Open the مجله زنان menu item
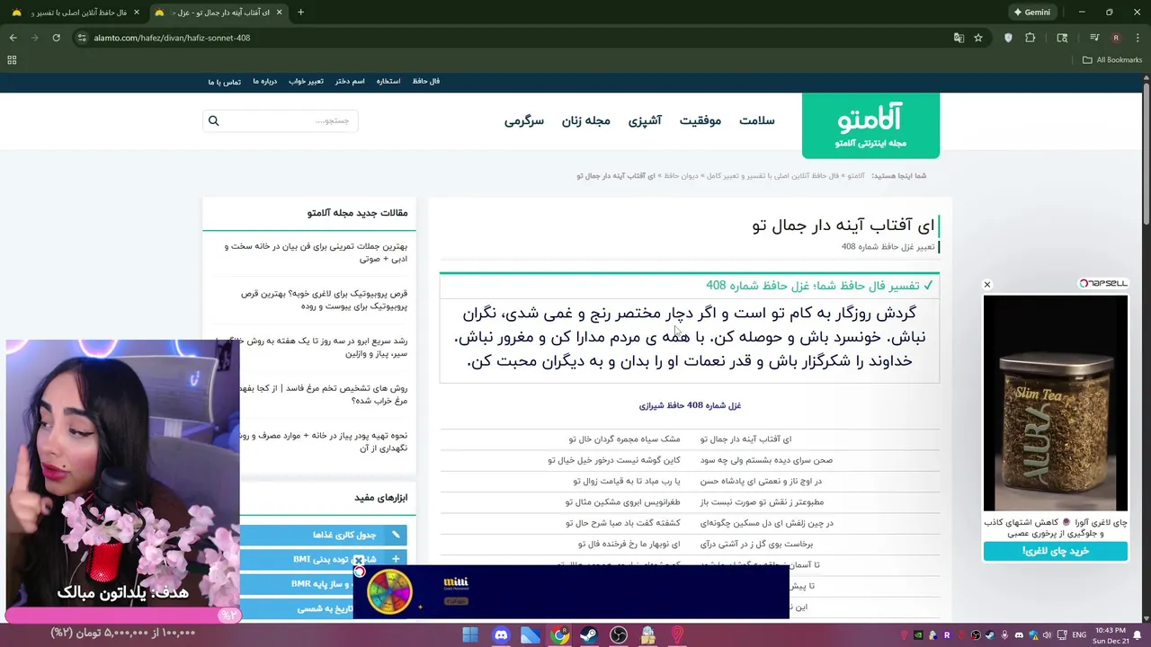 [x=586, y=120]
